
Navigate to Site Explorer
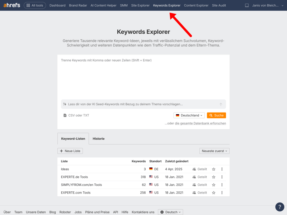click(140, 5)
